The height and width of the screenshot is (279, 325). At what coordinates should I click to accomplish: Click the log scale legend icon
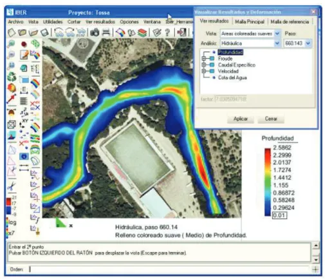click(x=12, y=222)
